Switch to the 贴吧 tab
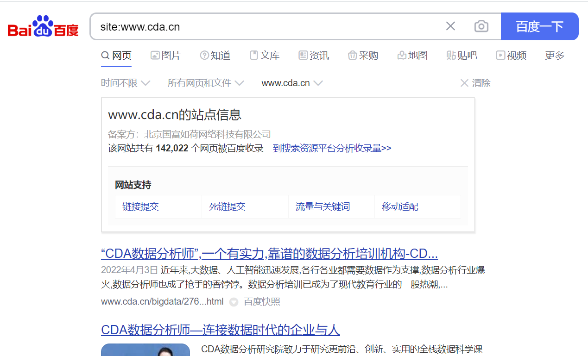 [462, 56]
